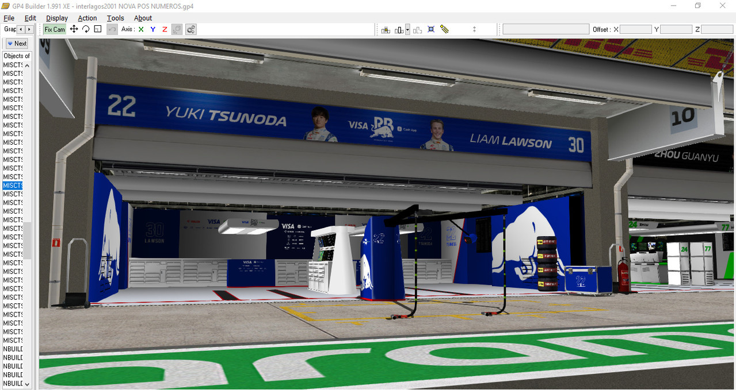Open the gears settings icon in toolbar
Viewport: 736px width, 390px height.
point(191,29)
